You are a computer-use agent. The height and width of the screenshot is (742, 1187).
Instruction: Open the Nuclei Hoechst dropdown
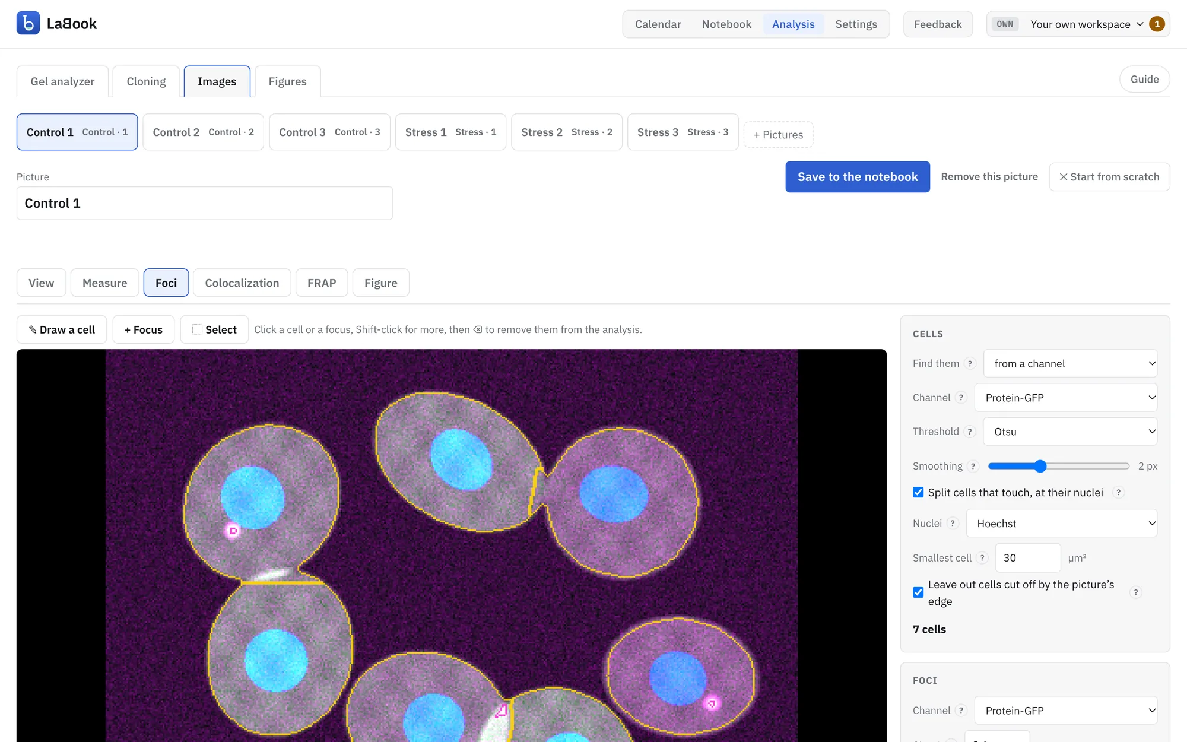[x=1061, y=523]
